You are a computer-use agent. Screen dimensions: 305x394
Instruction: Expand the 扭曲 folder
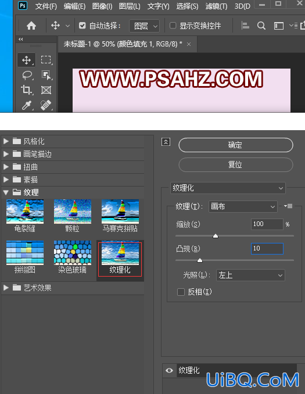[x=6, y=167]
